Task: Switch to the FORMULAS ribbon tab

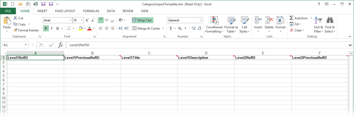Action: [x=91, y=11]
